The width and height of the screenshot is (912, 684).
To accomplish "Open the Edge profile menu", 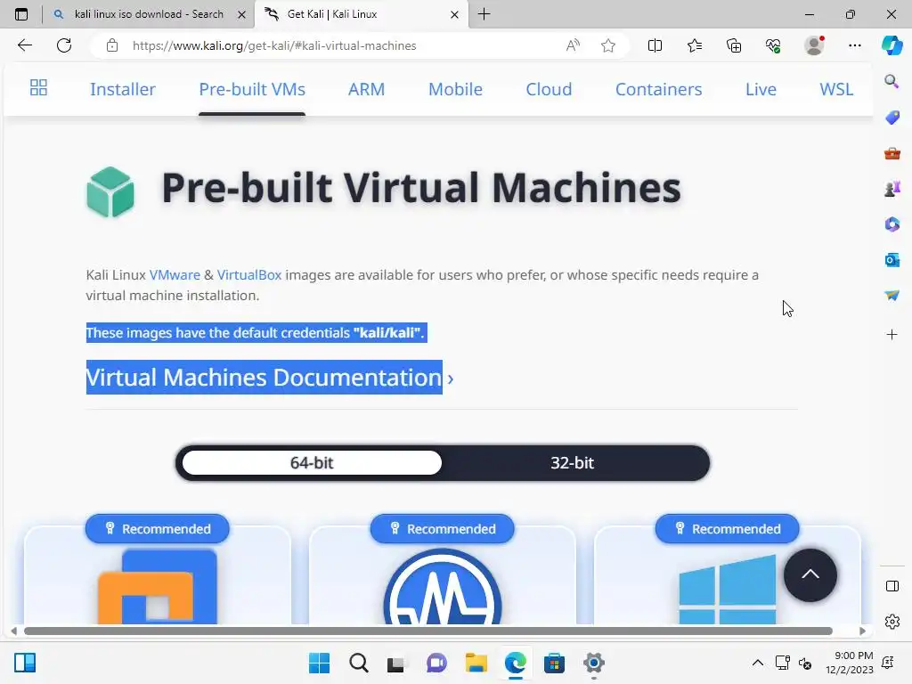I will [x=814, y=45].
